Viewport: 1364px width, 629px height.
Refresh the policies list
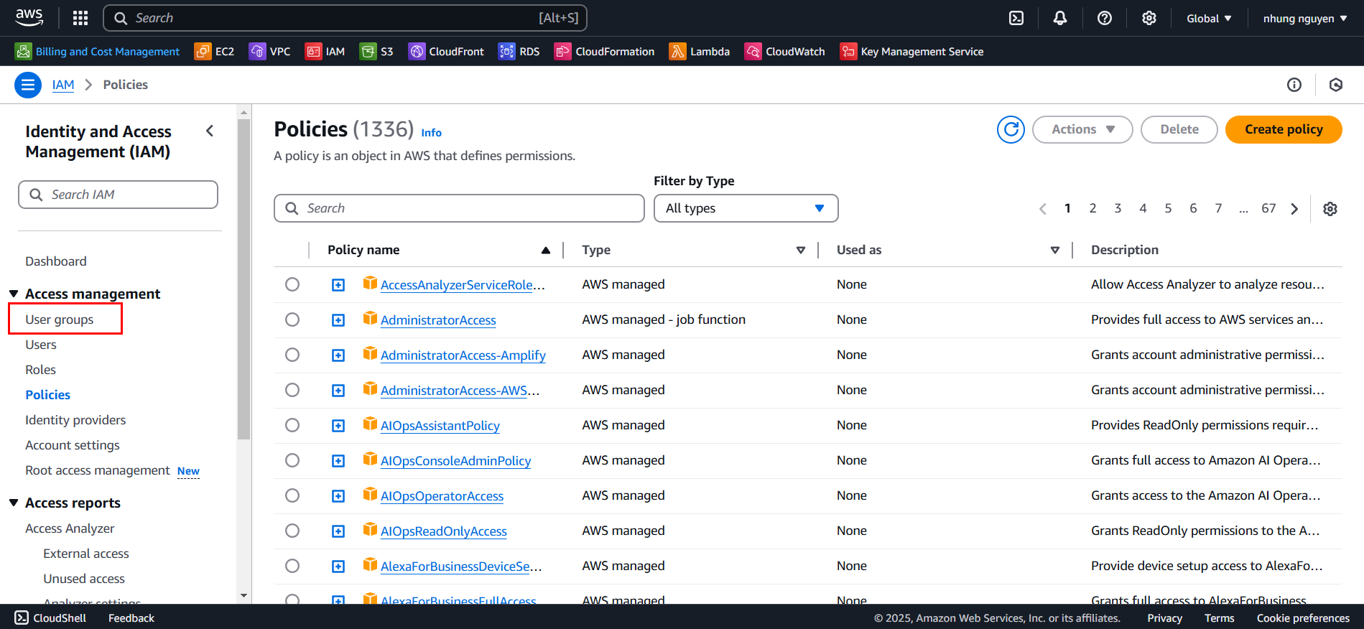click(1011, 129)
